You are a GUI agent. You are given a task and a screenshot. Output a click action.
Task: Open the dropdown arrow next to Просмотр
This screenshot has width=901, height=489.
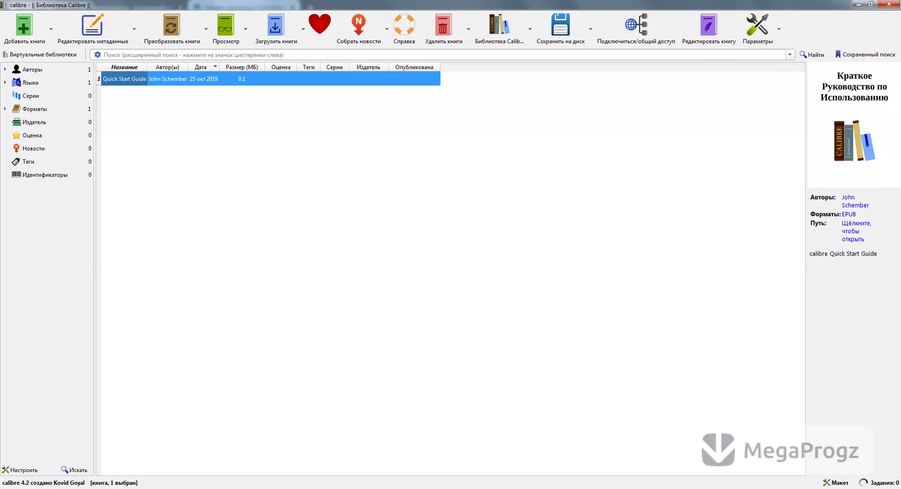(245, 29)
